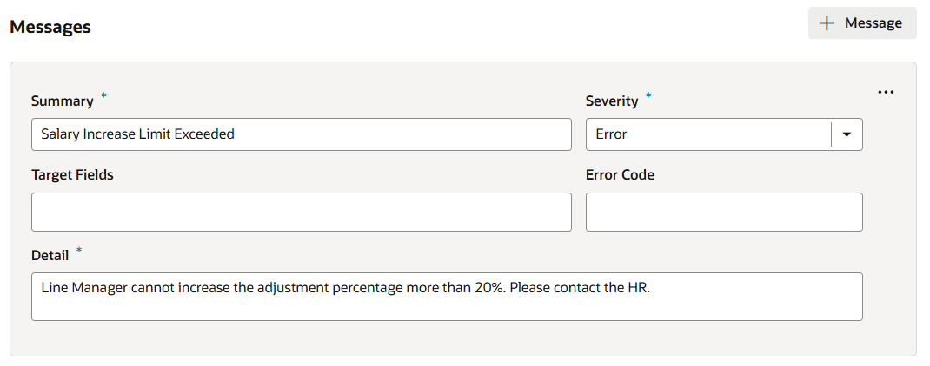Click the Summary field label

[x=62, y=101]
